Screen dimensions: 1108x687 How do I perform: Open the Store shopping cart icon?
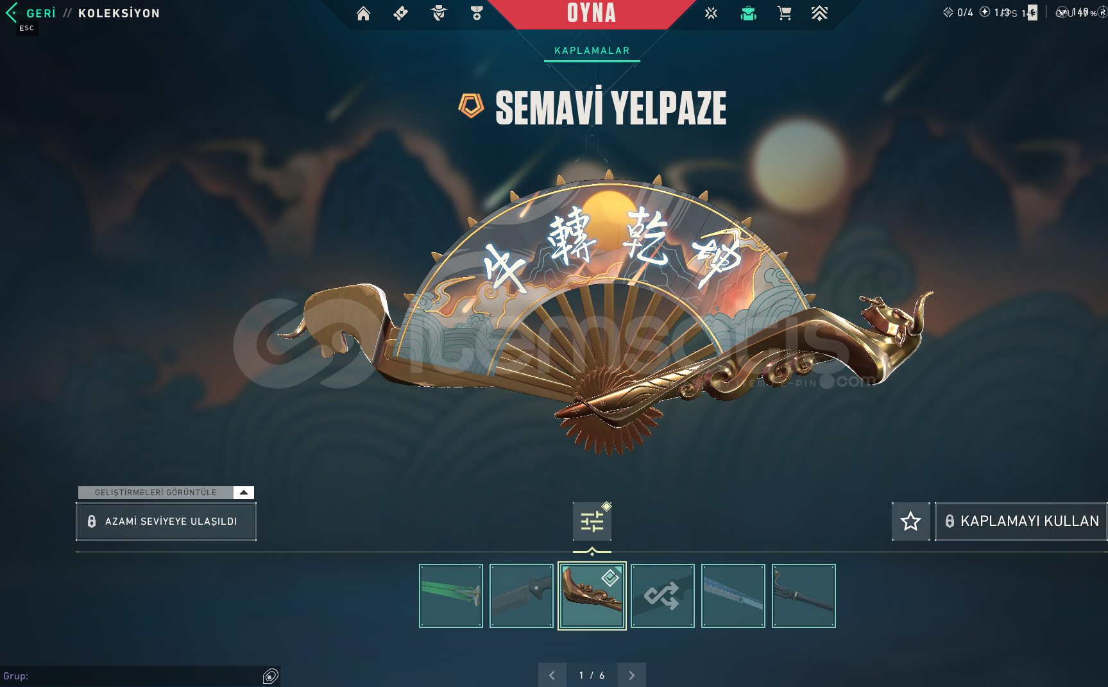(x=784, y=13)
